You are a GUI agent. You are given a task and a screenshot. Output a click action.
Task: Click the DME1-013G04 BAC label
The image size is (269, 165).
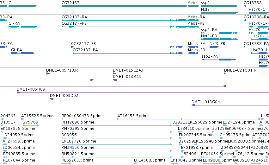[x=206, y=102]
